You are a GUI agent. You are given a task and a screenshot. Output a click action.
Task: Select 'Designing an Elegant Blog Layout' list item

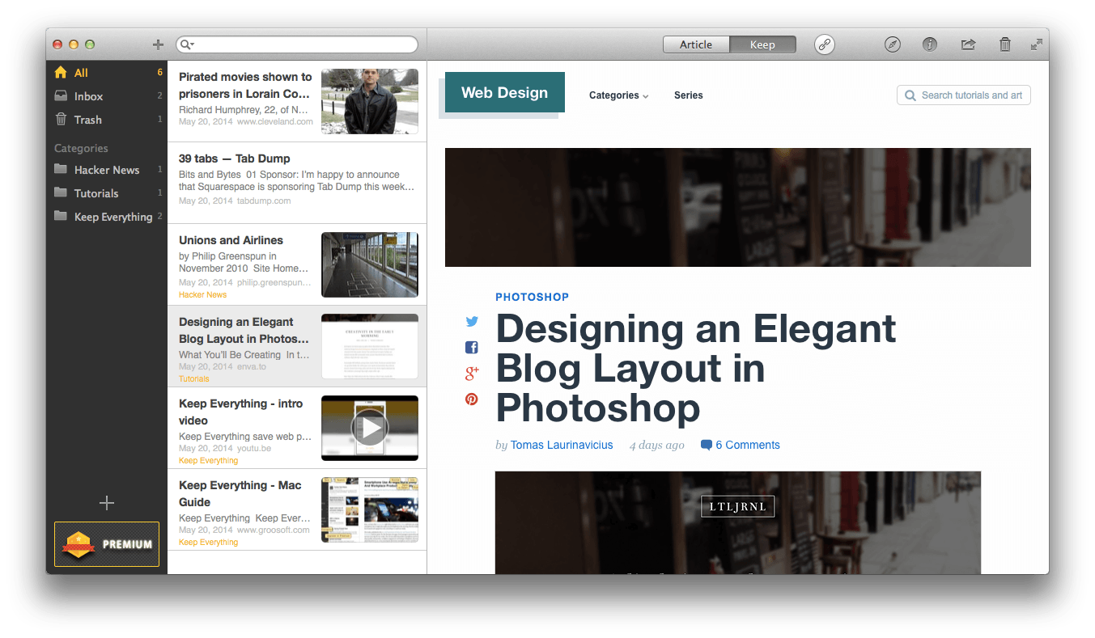[297, 347]
